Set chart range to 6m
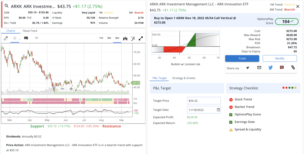Screen dimensions: 304x154 pos(117,38)
